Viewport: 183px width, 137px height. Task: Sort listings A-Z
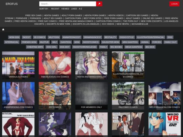[80, 9]
